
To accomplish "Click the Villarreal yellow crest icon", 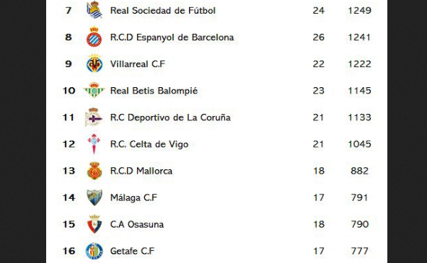I will (x=94, y=63).
